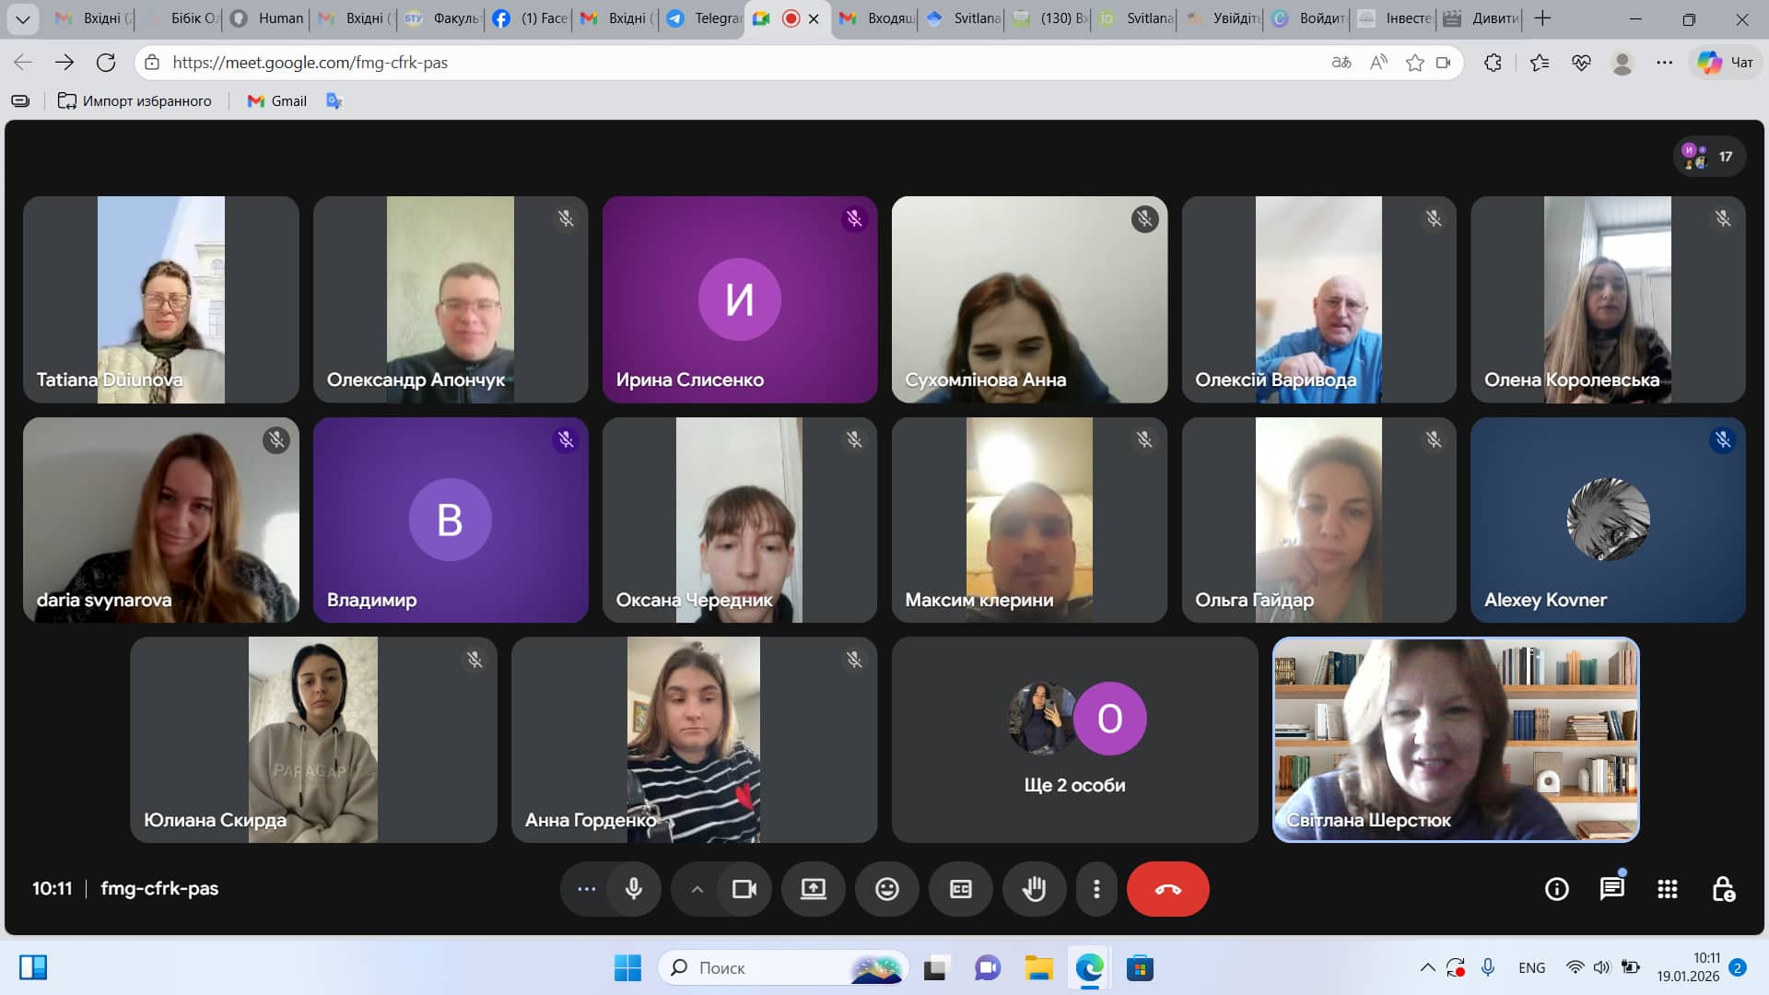Open more options vertical dots menu
The image size is (1769, 995).
pyautogui.click(x=1095, y=889)
